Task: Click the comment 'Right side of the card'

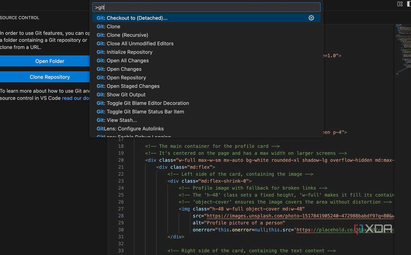Action: point(252,251)
